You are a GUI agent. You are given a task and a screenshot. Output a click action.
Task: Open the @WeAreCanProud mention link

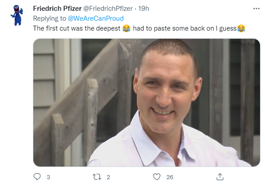(x=96, y=18)
